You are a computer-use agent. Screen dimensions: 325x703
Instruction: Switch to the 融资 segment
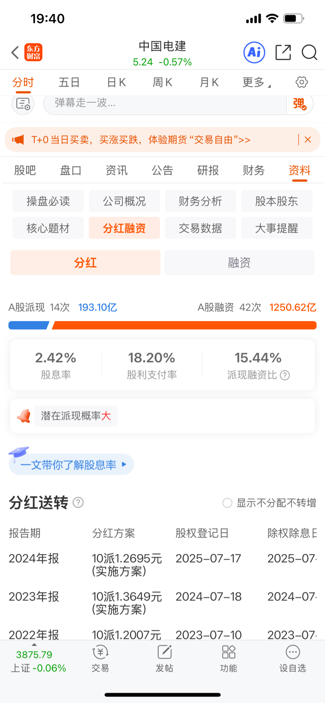240,263
